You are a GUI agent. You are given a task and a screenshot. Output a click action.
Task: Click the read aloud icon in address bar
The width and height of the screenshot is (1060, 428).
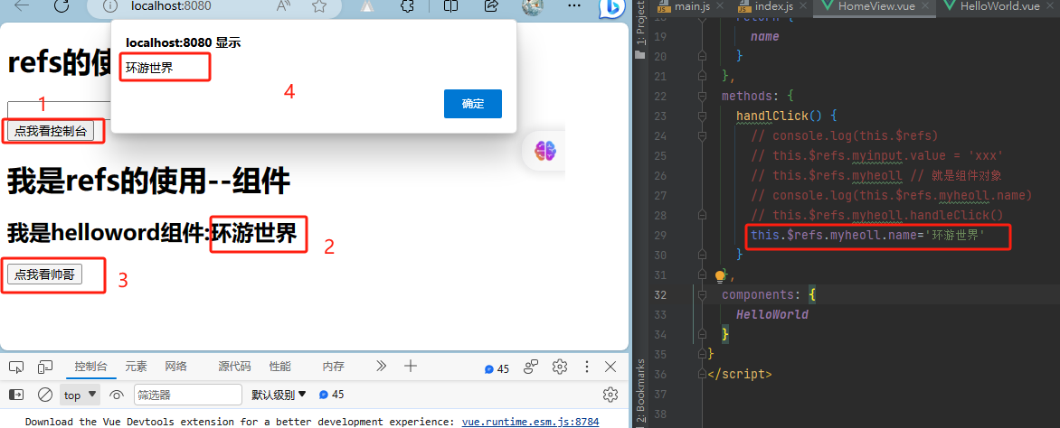click(284, 6)
